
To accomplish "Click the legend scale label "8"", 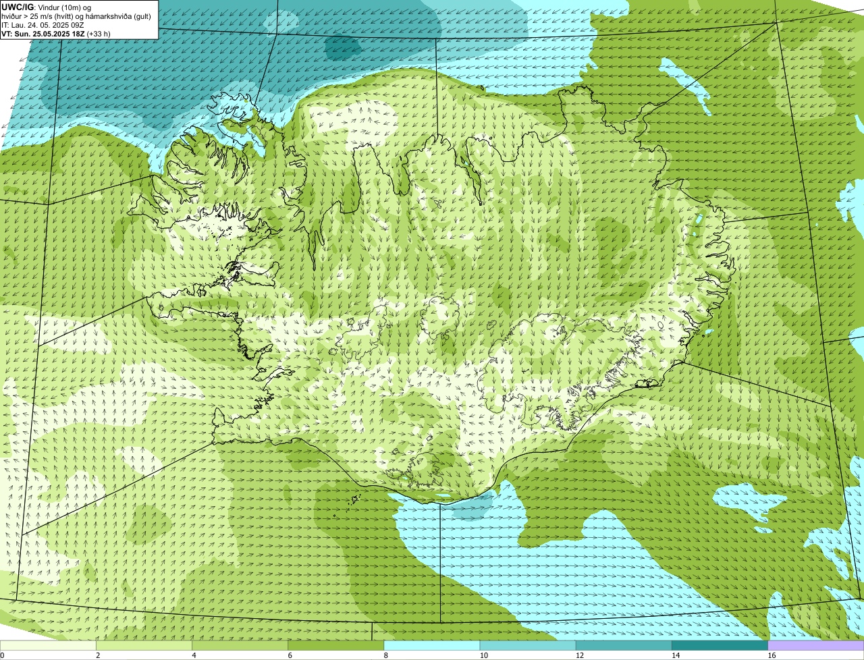I will [385, 655].
